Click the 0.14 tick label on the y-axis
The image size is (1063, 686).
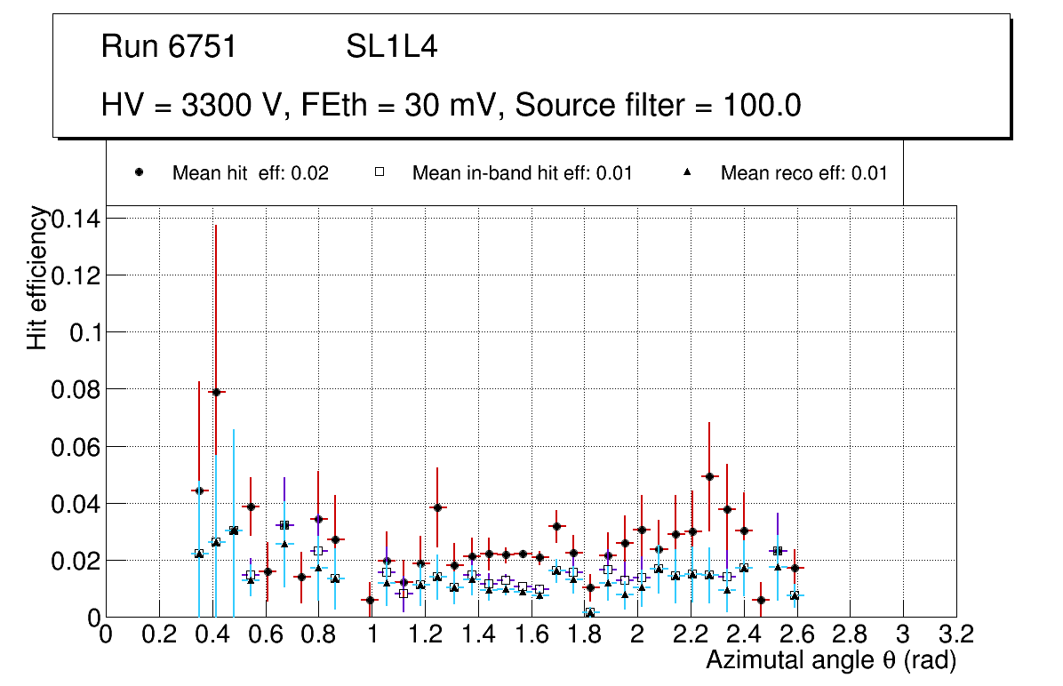(x=77, y=219)
